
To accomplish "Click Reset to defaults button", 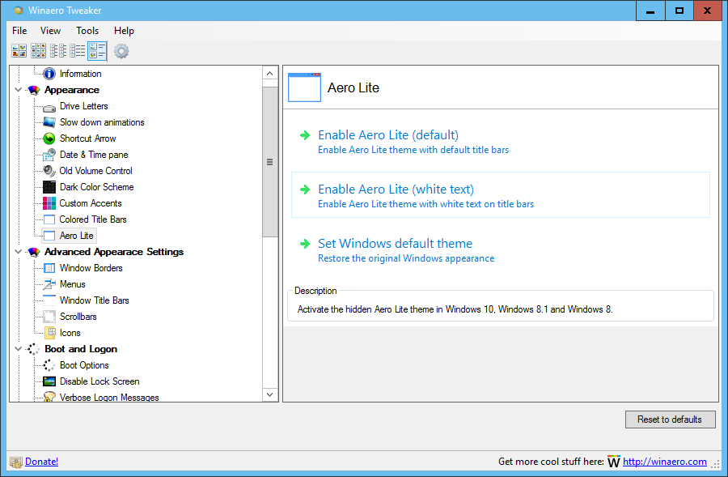I will point(670,420).
